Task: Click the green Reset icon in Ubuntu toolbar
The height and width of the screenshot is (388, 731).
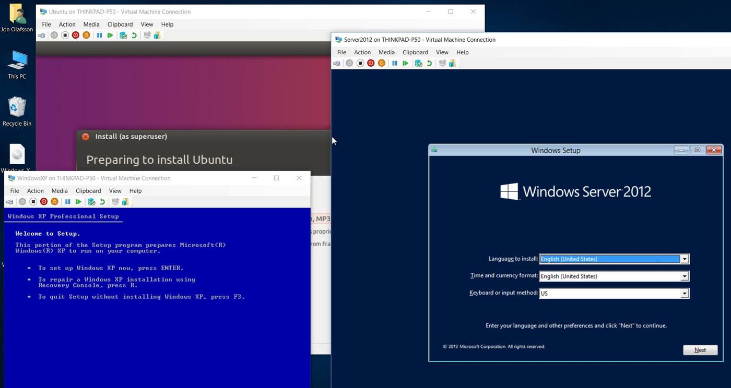Action: pyautogui.click(x=110, y=35)
